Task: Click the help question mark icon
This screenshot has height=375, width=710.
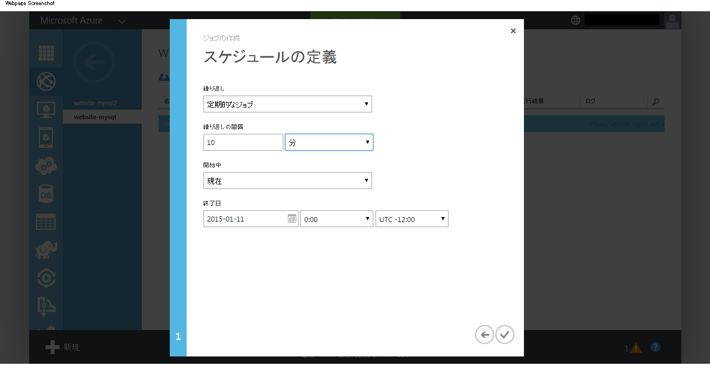Action: tap(655, 347)
